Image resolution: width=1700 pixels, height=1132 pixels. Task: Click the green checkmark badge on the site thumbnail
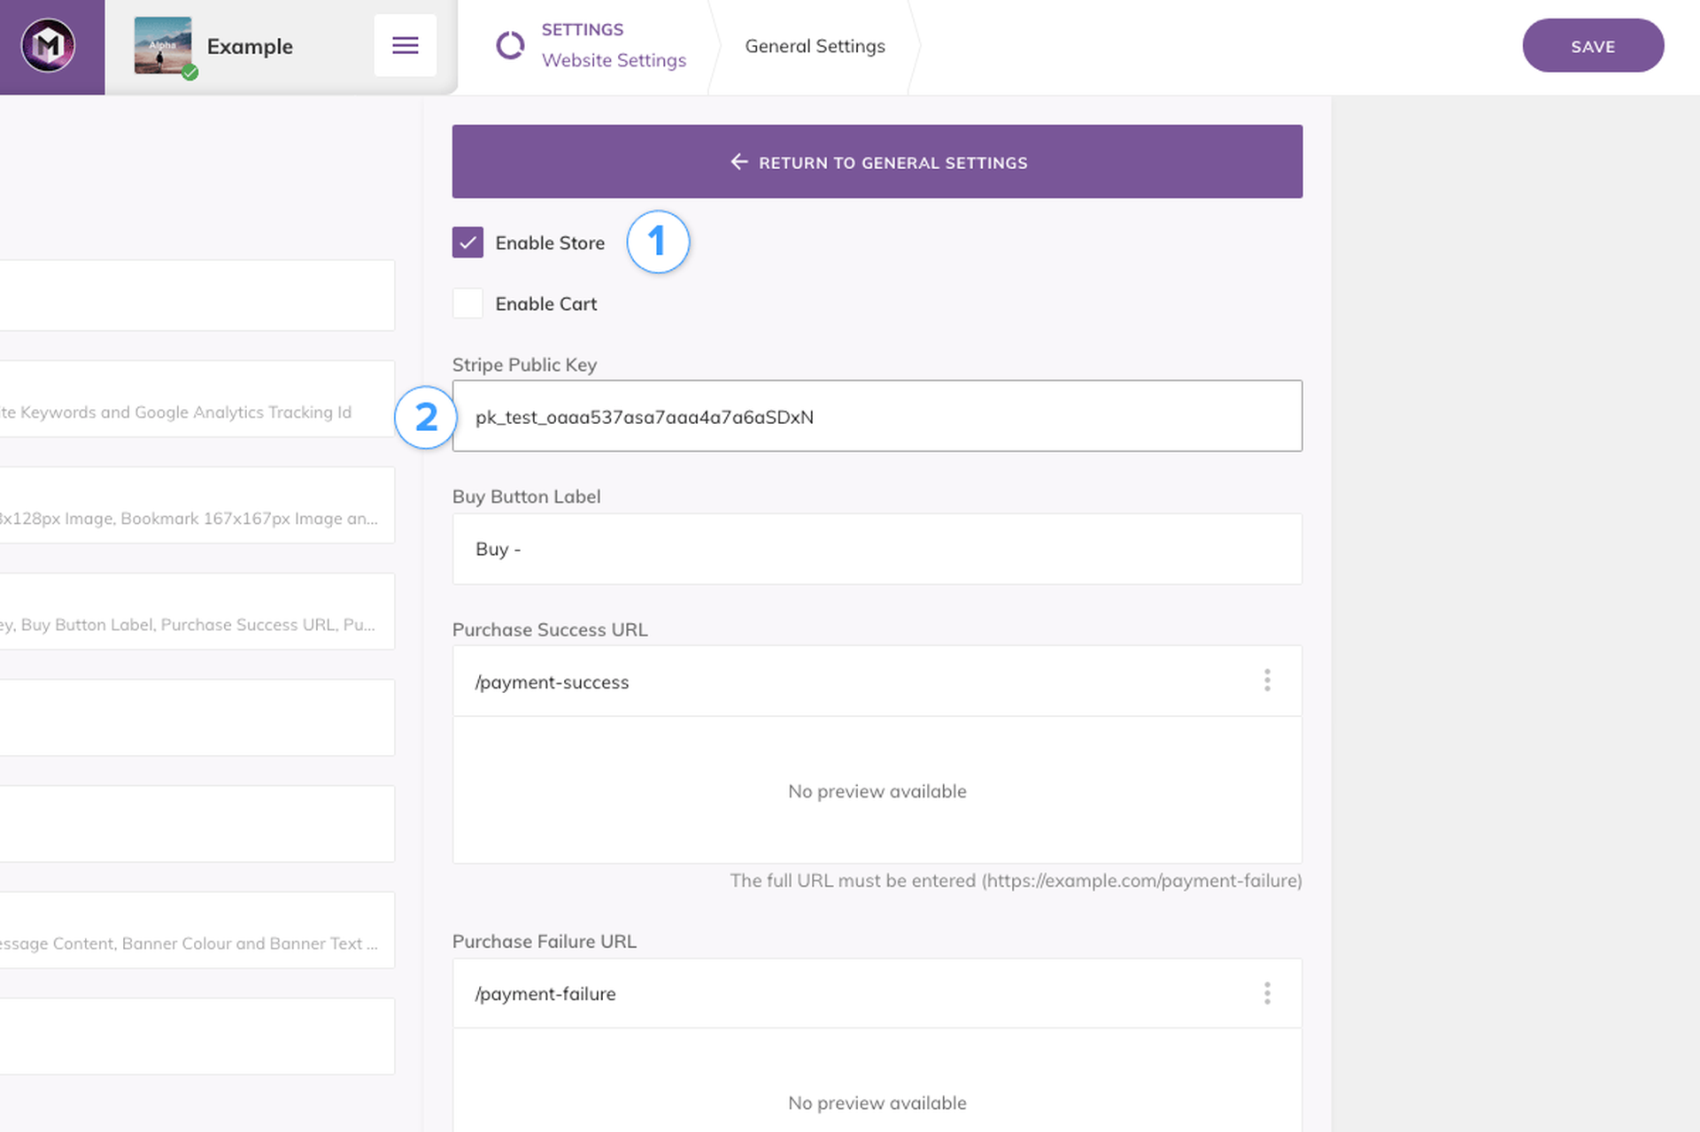(189, 73)
